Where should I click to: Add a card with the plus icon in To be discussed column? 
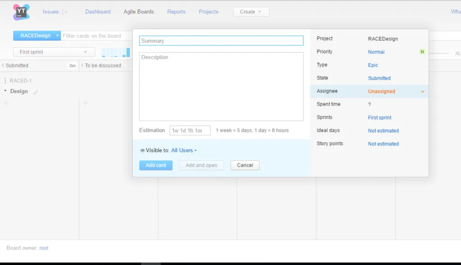click(85, 103)
